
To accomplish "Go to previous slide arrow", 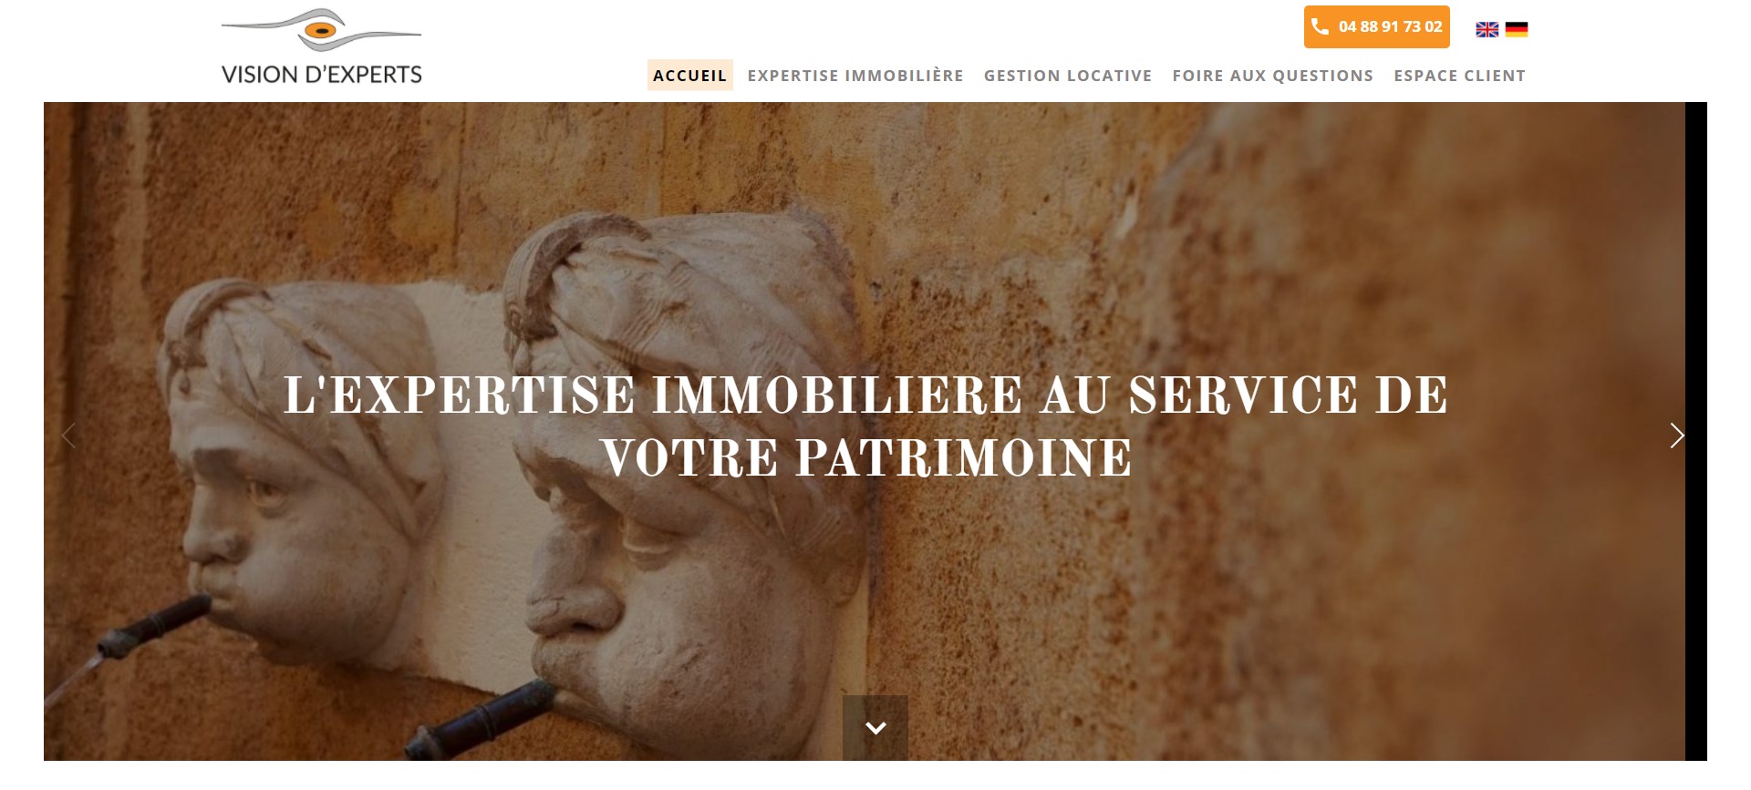I will coord(68,436).
